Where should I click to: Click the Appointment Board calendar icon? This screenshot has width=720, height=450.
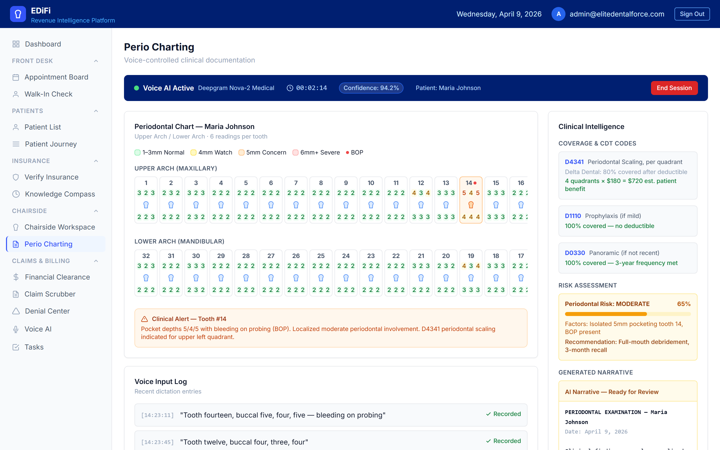coord(16,77)
